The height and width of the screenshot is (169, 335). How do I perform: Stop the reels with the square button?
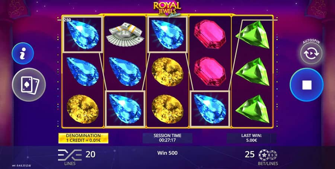click(307, 85)
